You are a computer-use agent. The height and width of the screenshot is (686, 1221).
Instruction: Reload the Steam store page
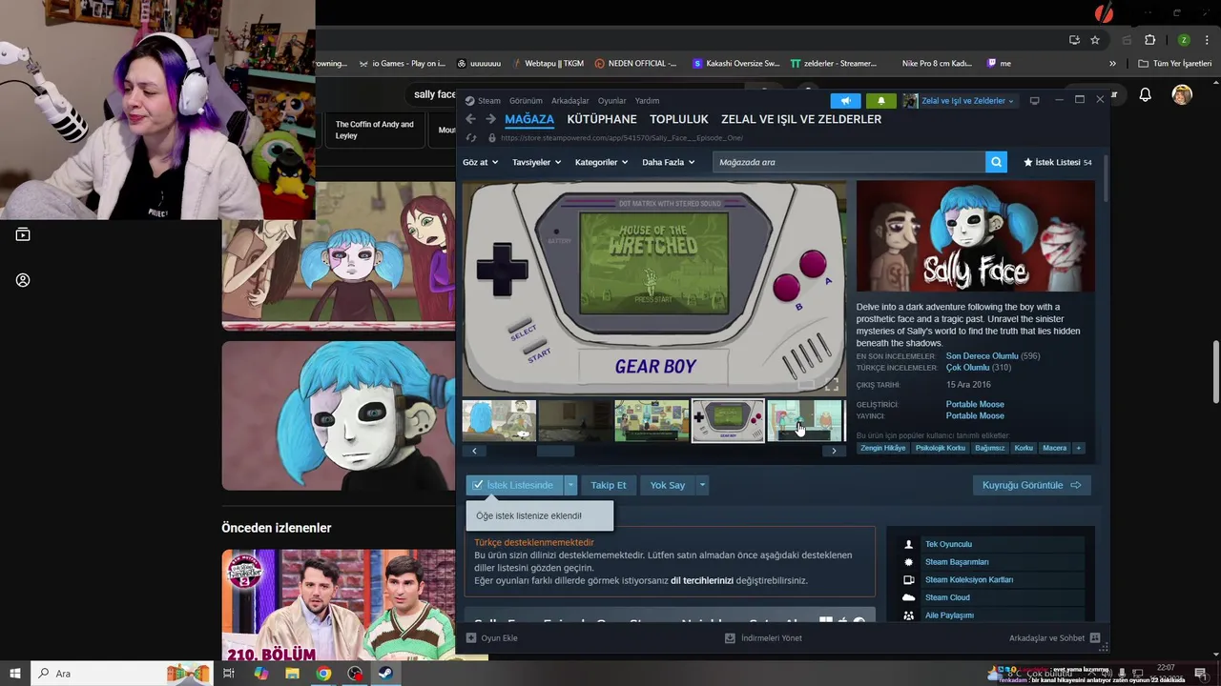tap(470, 137)
